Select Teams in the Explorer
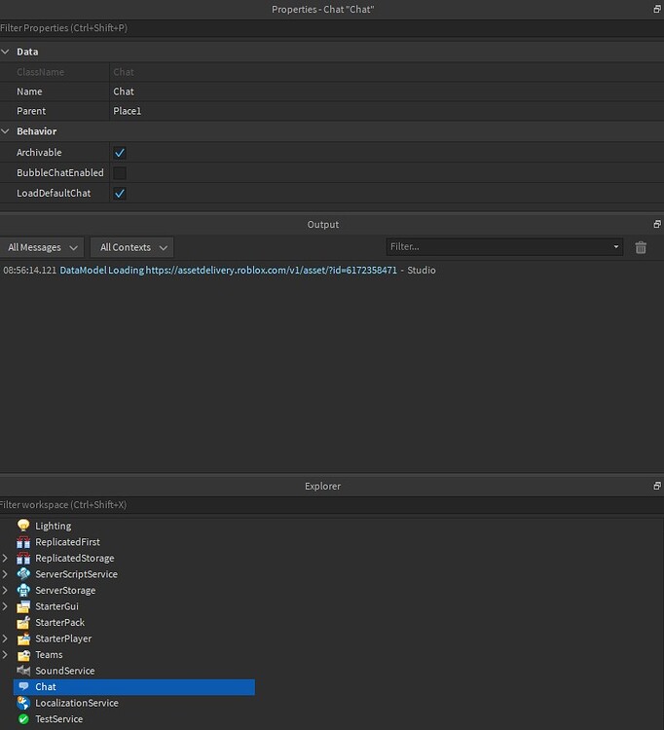This screenshot has height=730, width=664. [x=49, y=655]
